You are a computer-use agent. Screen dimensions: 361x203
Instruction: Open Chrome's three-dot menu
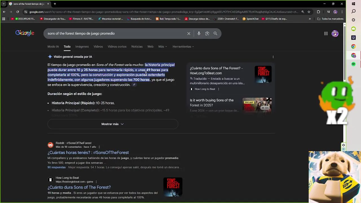click(x=342, y=12)
